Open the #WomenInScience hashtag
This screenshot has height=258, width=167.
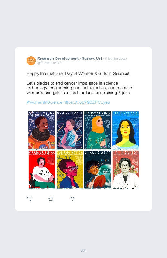[x=44, y=102]
